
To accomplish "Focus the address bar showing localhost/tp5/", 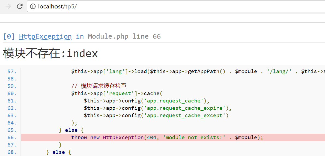I will pos(176,7).
